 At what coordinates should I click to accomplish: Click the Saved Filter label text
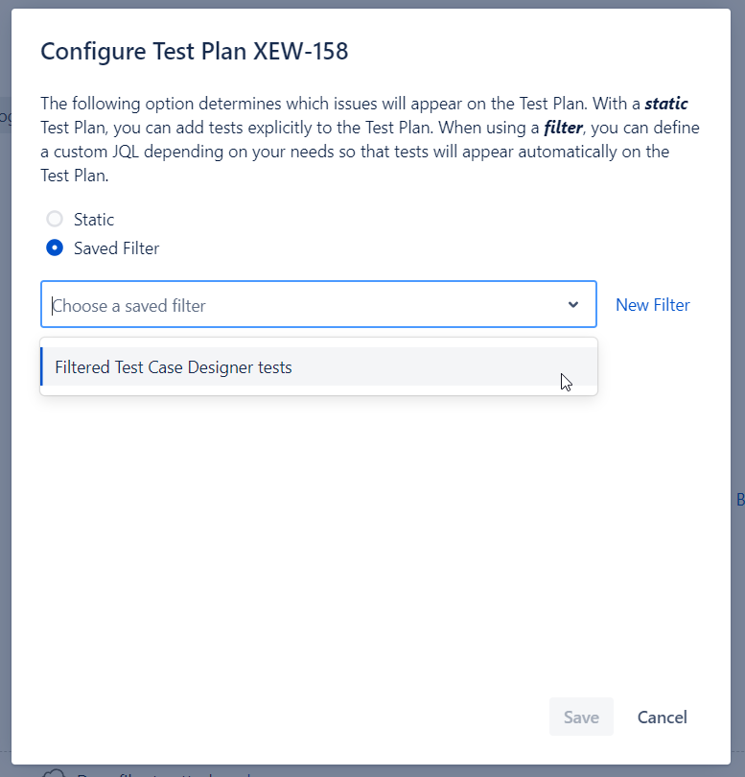pyautogui.click(x=116, y=248)
